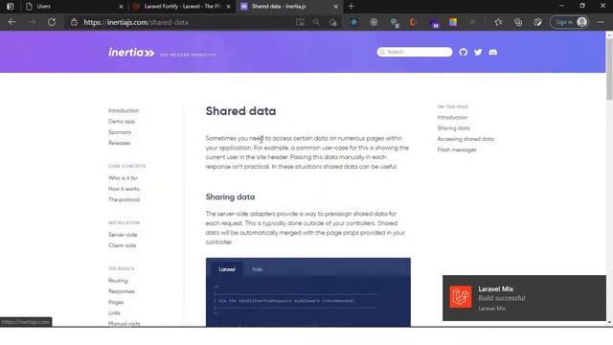Click the site lock icon in address bar
This screenshot has width=613, height=345.
pos(74,22)
